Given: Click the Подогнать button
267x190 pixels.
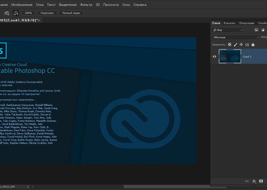Looking at the screenshot, I should (47, 13).
